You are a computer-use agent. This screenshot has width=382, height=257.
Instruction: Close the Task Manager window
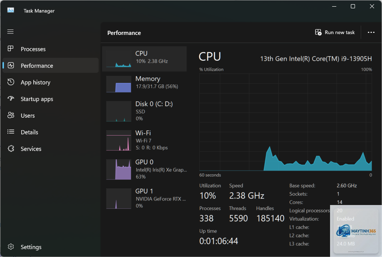tap(372, 7)
